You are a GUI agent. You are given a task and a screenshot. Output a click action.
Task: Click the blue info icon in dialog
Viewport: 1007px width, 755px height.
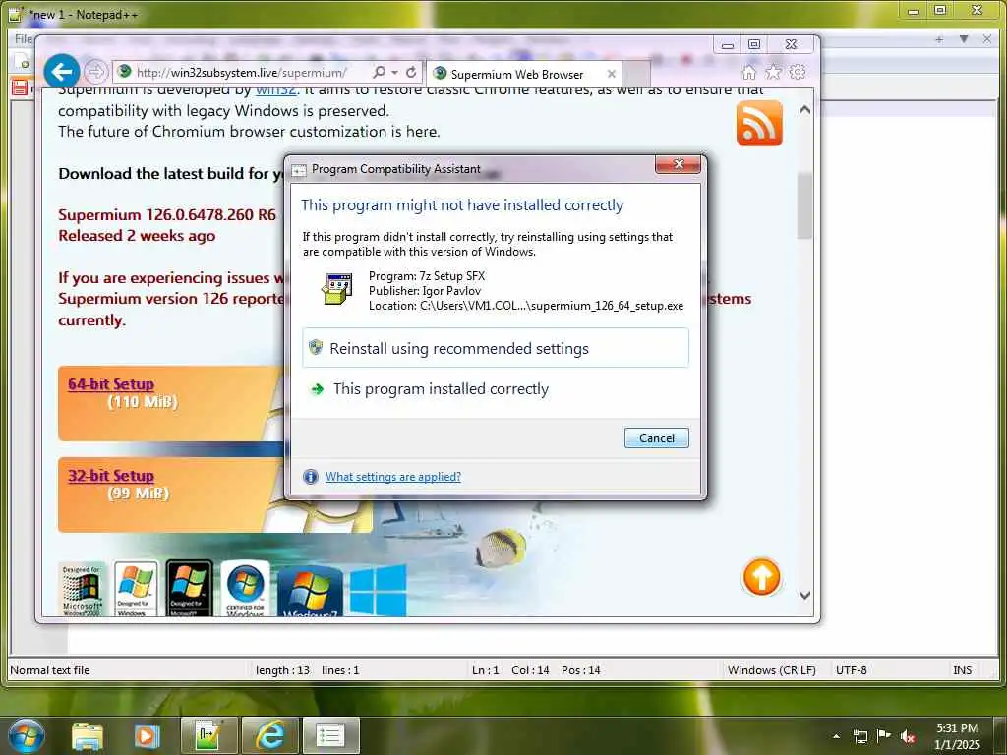point(310,477)
